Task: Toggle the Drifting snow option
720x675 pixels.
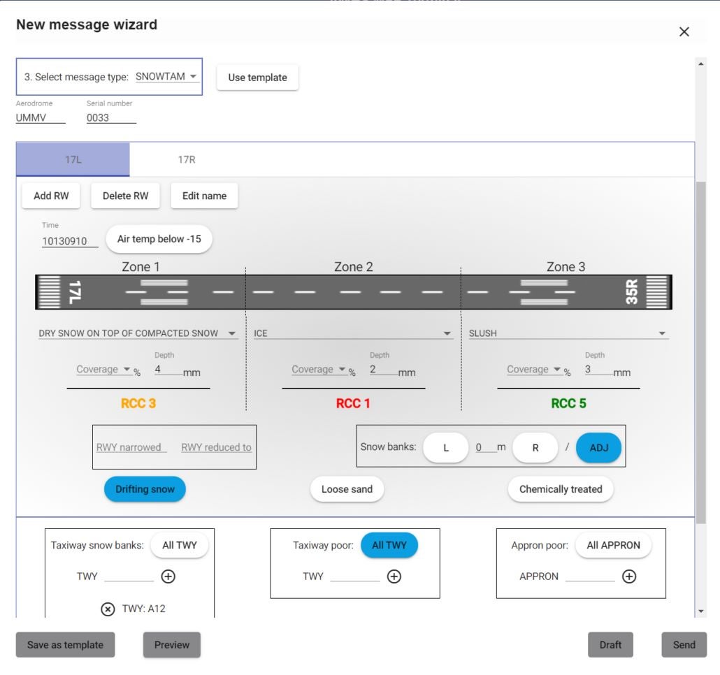Action: (145, 489)
